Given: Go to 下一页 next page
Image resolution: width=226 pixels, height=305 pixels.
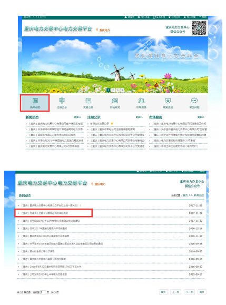Looking at the screenshot, I should (189, 292).
